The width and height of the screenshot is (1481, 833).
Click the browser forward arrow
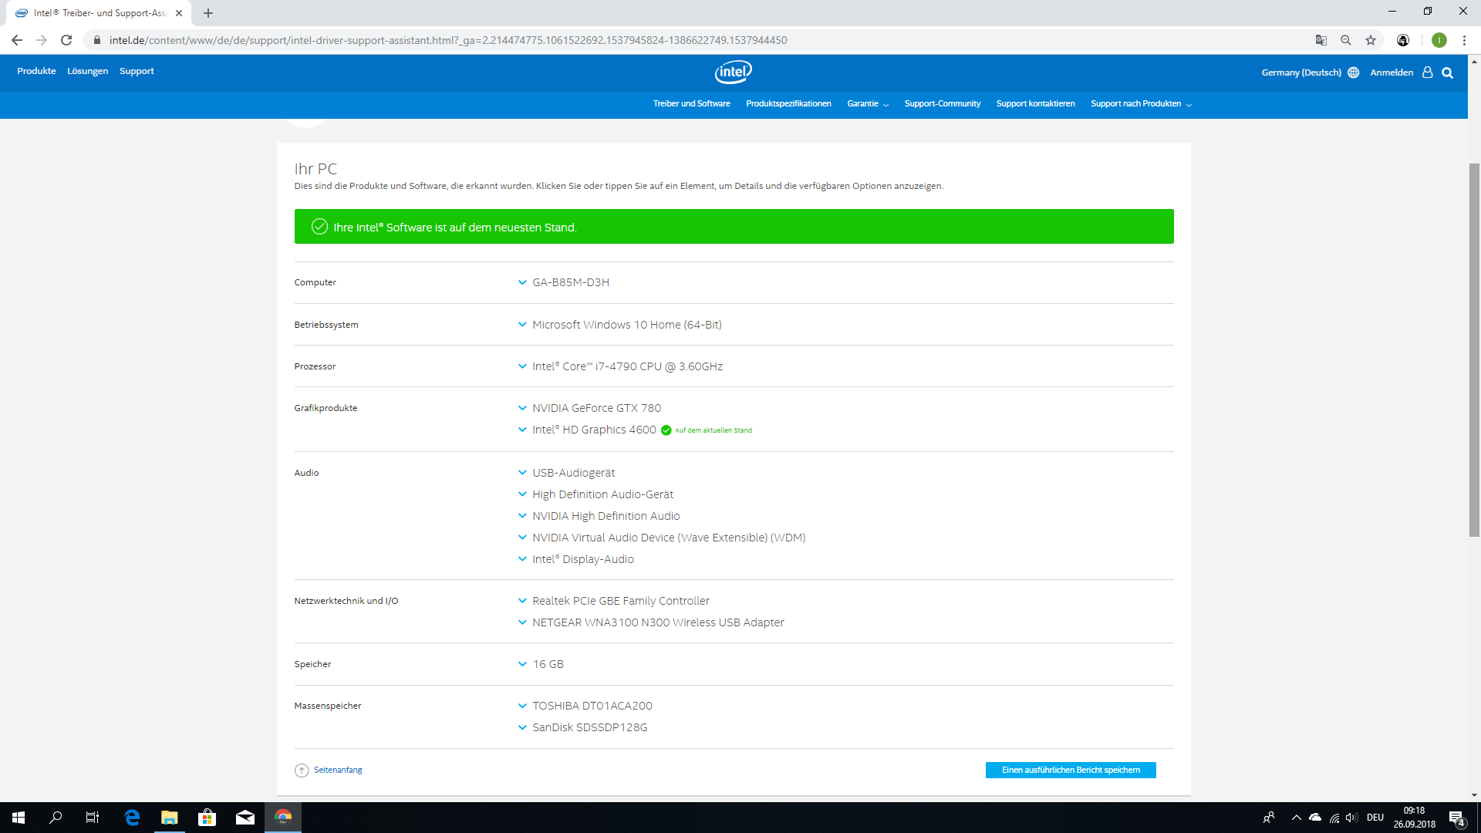[42, 40]
